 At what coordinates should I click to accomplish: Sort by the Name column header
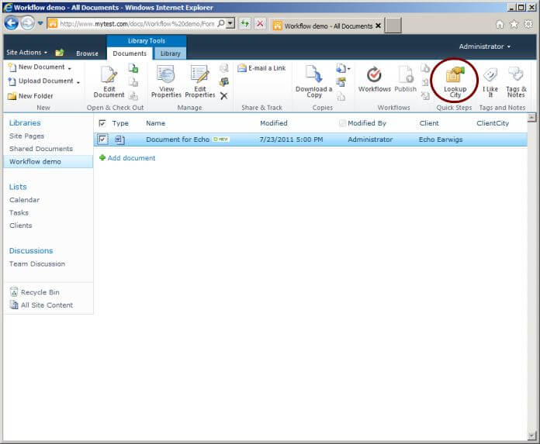(x=155, y=123)
